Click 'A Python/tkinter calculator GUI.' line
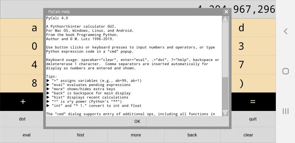 tap(81, 26)
